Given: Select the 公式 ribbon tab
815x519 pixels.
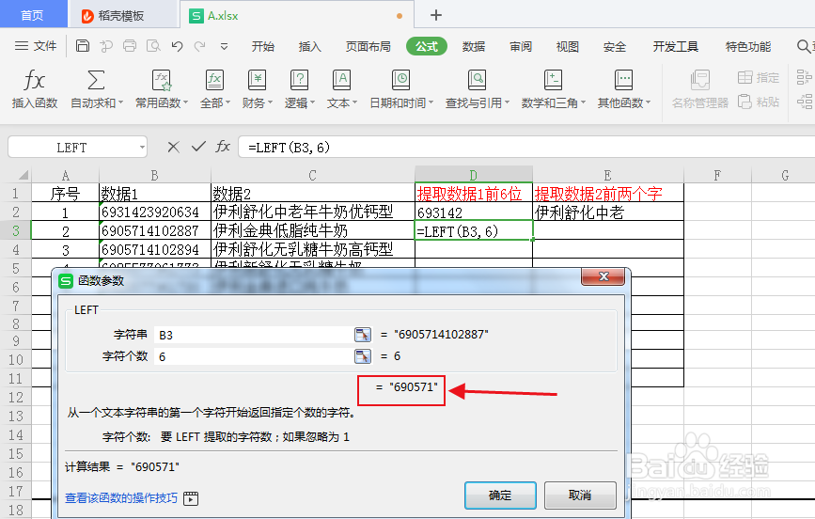Looking at the screenshot, I should [x=427, y=46].
